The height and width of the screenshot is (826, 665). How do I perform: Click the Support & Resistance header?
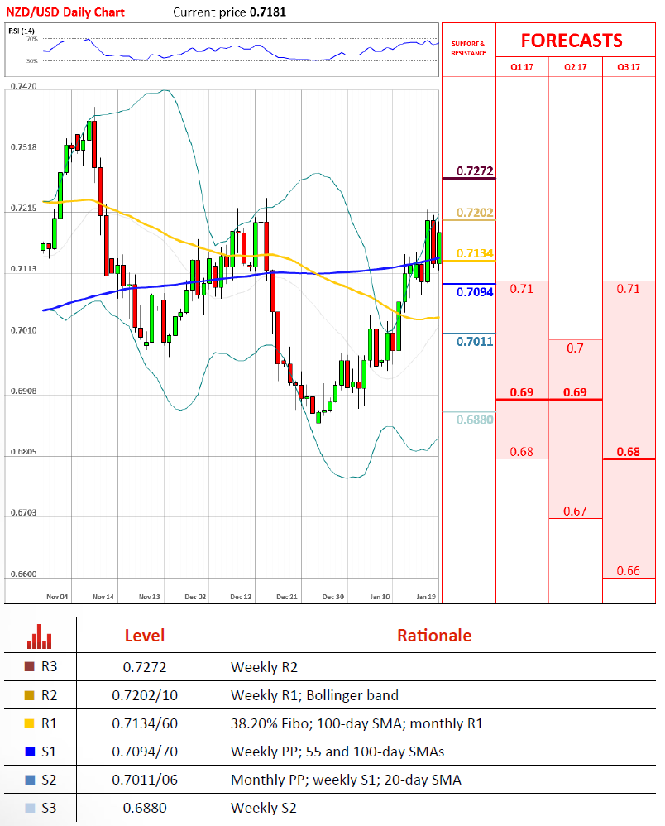[468, 48]
